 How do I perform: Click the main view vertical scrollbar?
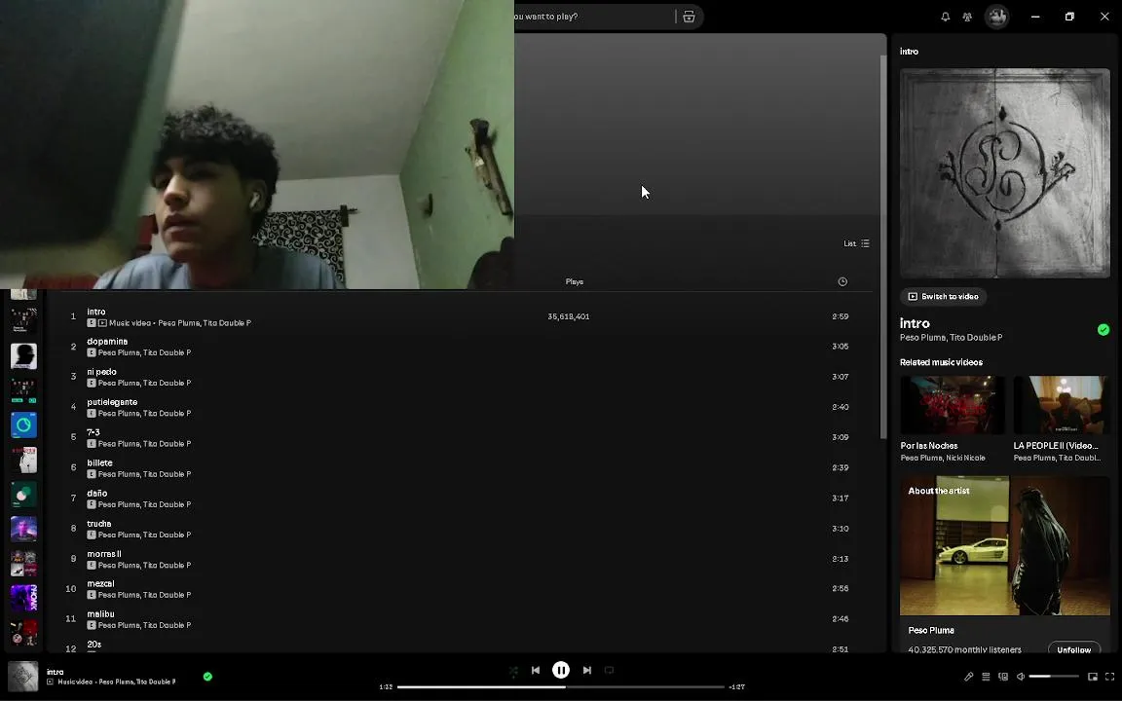[x=883, y=246]
